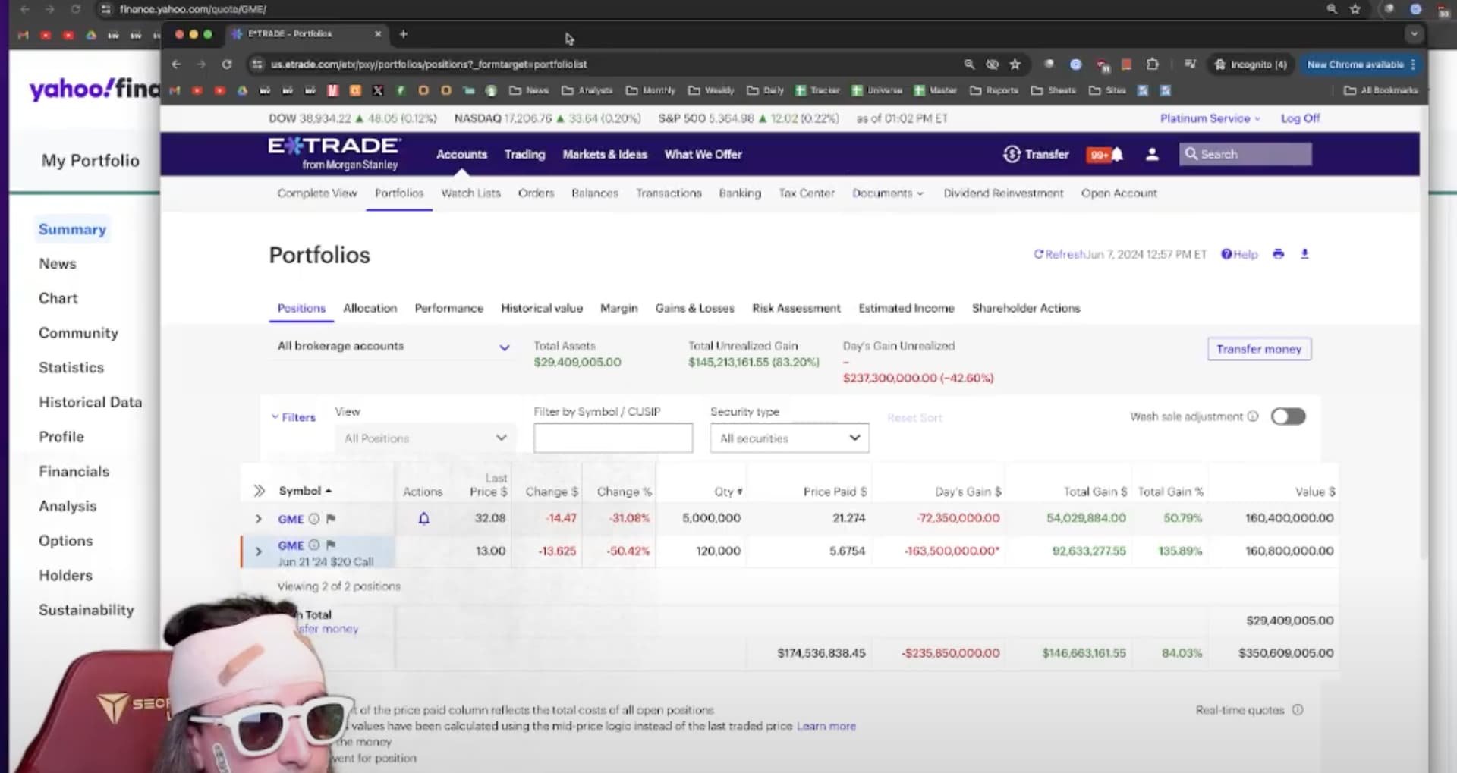Expand columns using double-chevron icon by Symbol

click(259, 491)
